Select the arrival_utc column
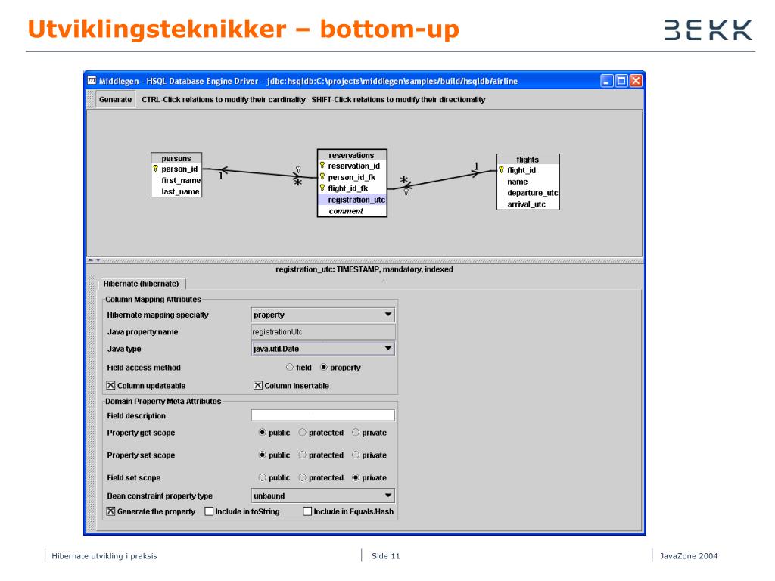The image size is (775, 581). point(527,204)
